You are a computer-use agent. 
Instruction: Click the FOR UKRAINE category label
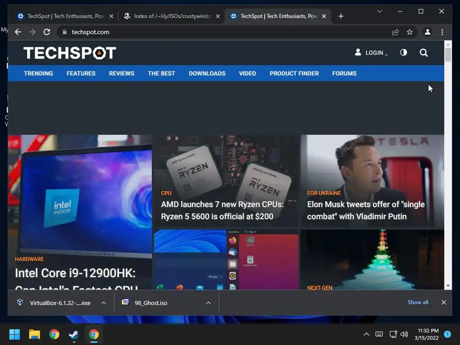pos(324,193)
